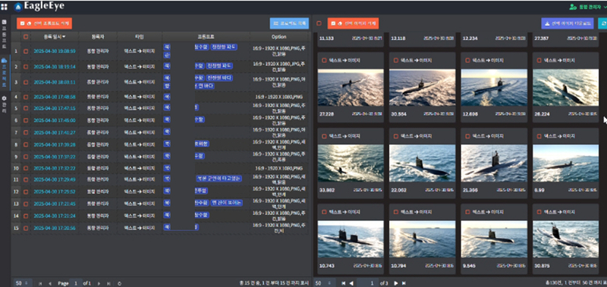Open submarine thumbnail scored 12.698

pos(494,88)
